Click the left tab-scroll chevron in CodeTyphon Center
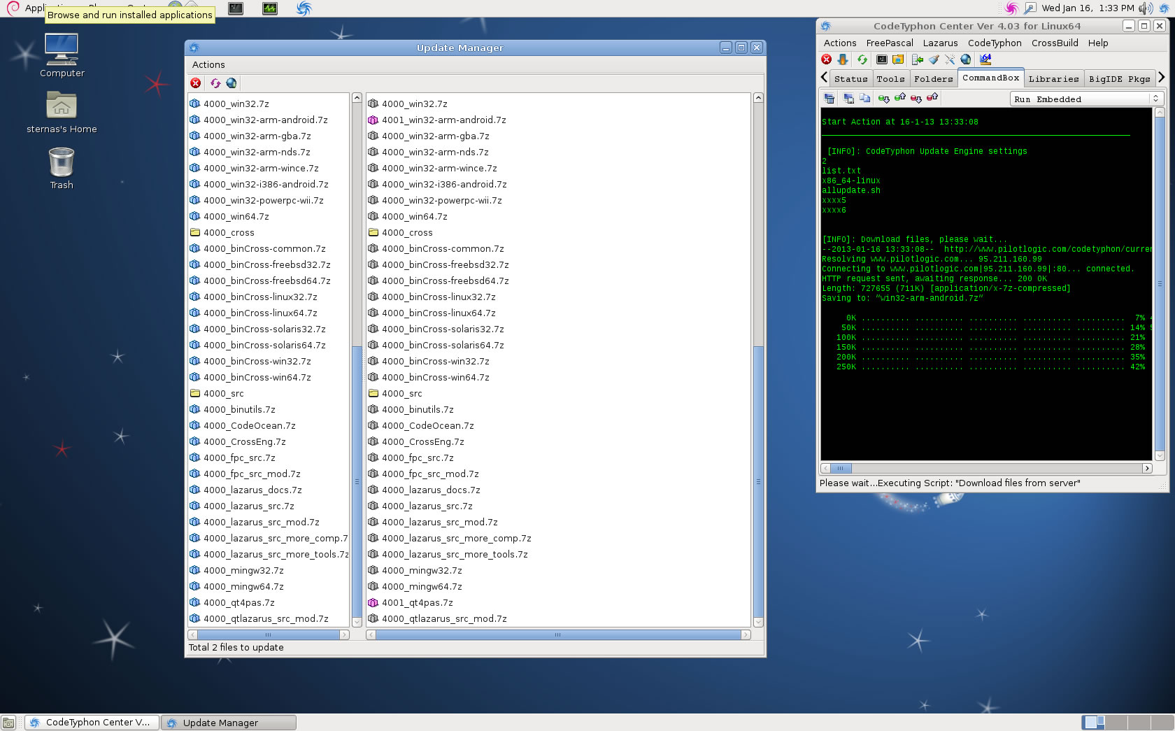Viewport: 1175px width, 731px height. tap(824, 77)
